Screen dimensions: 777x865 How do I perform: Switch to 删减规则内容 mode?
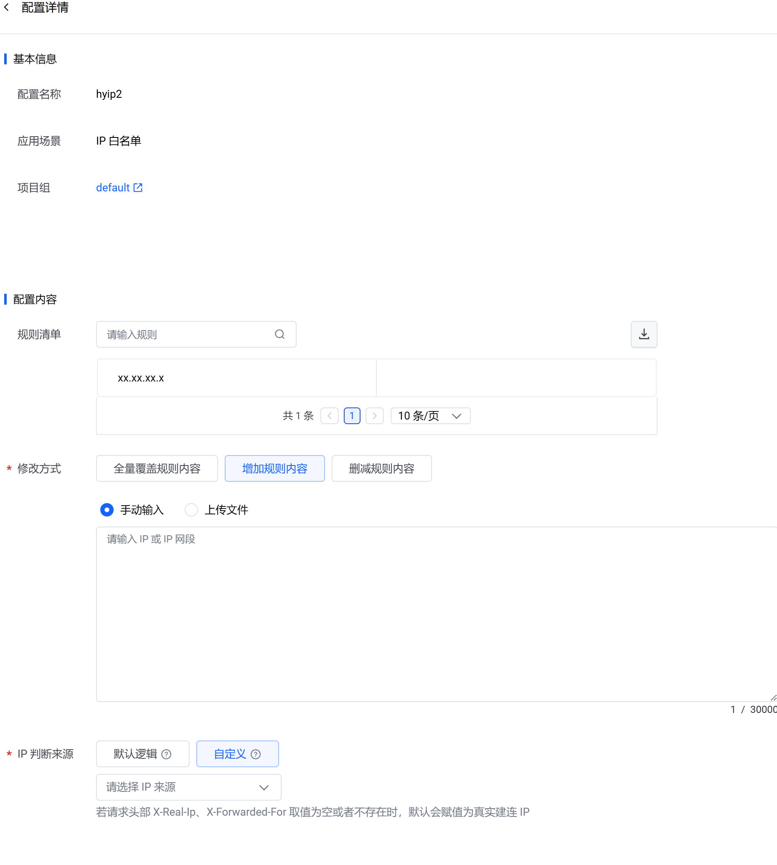pos(381,468)
